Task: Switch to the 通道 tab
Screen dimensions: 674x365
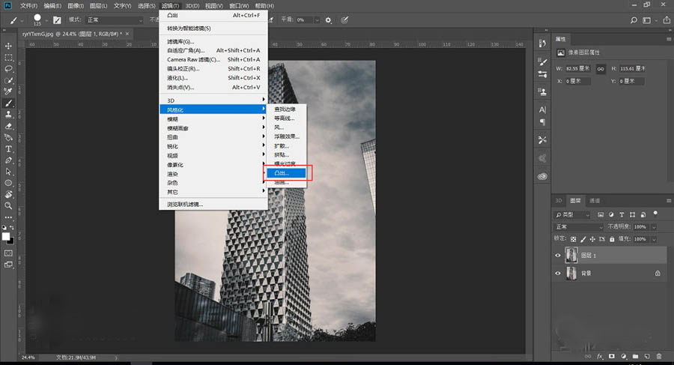Action: tap(595, 201)
